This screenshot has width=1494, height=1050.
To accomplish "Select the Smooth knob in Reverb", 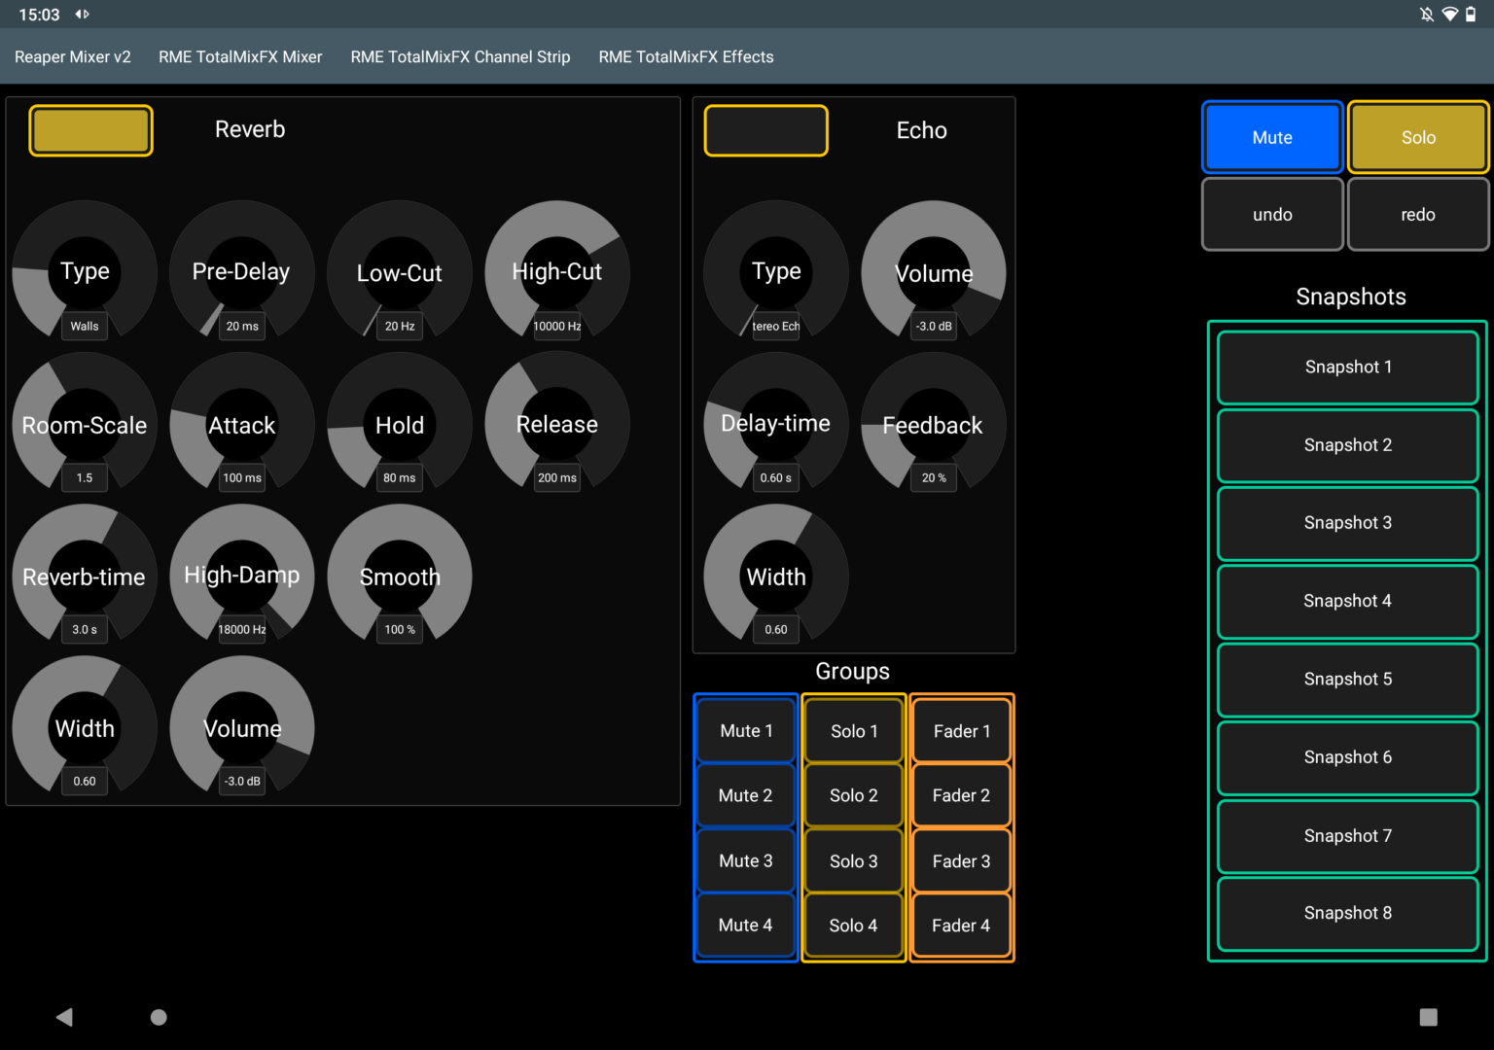I will [399, 577].
